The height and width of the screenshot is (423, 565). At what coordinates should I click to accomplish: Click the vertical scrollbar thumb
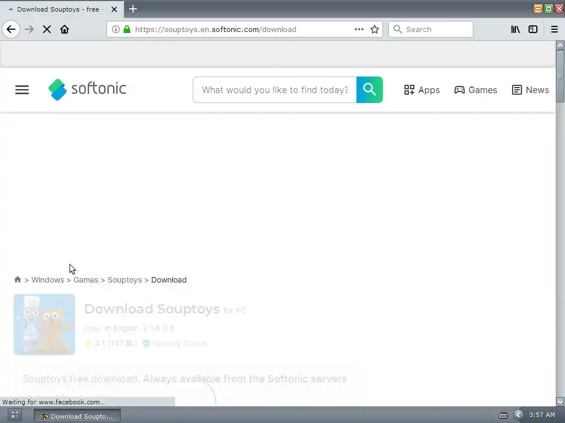click(560, 76)
